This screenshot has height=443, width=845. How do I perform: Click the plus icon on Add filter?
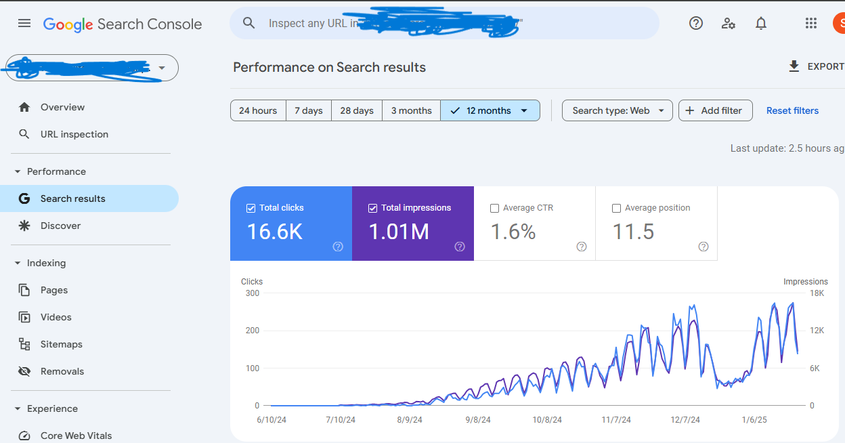[690, 110]
